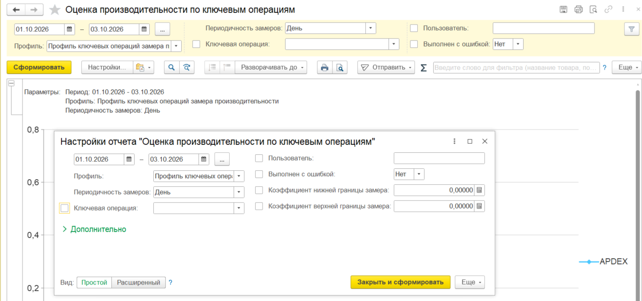
Task: Print report with toolbar printer icon
Action: click(x=324, y=67)
